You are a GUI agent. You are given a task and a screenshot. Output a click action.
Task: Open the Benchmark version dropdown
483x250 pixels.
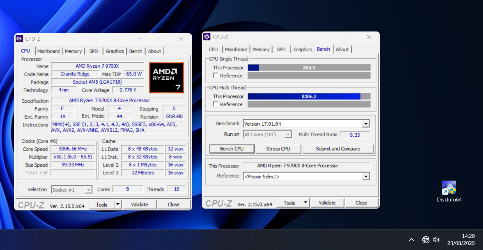click(366, 124)
